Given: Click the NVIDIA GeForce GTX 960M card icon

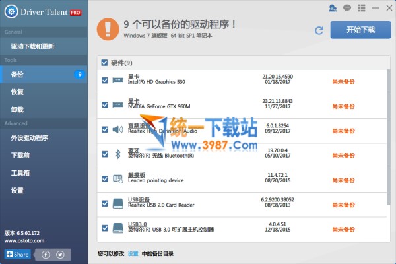Looking at the screenshot, I should [117, 105].
